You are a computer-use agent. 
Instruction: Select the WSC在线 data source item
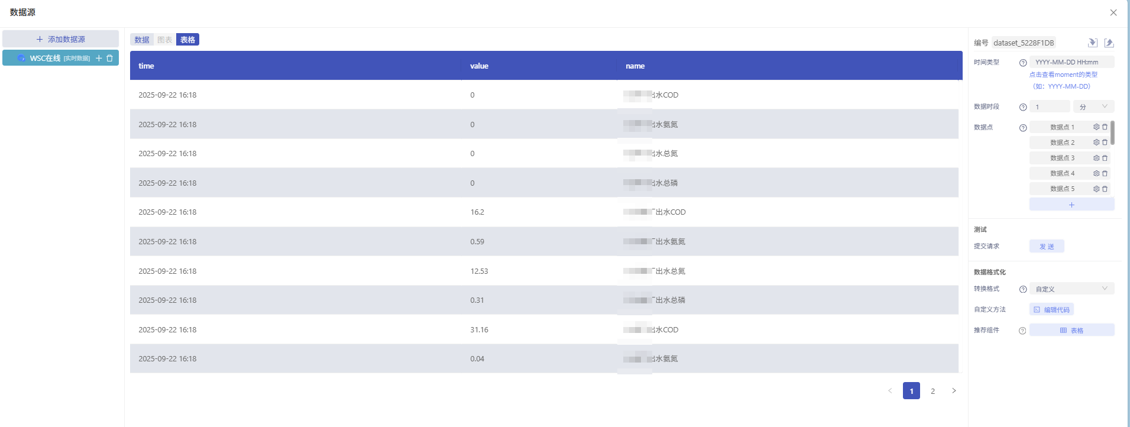(x=61, y=58)
